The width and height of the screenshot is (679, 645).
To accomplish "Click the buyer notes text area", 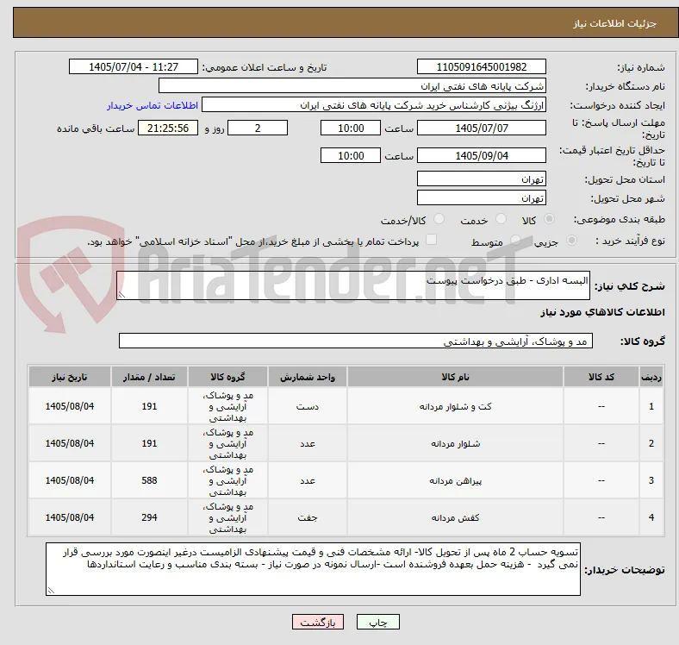I will pos(313,569).
